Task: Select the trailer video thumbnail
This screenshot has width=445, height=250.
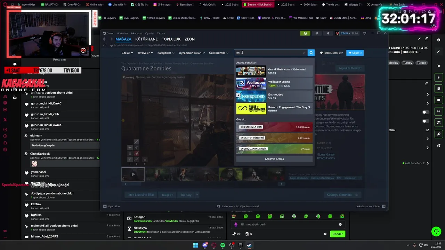Action: 133,174
